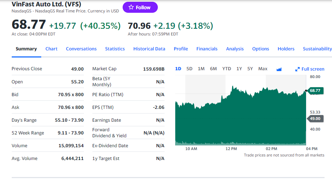This screenshot has width=332, height=182.
Task: Click the Bid value 70.95 x 800
Action: click(71, 94)
